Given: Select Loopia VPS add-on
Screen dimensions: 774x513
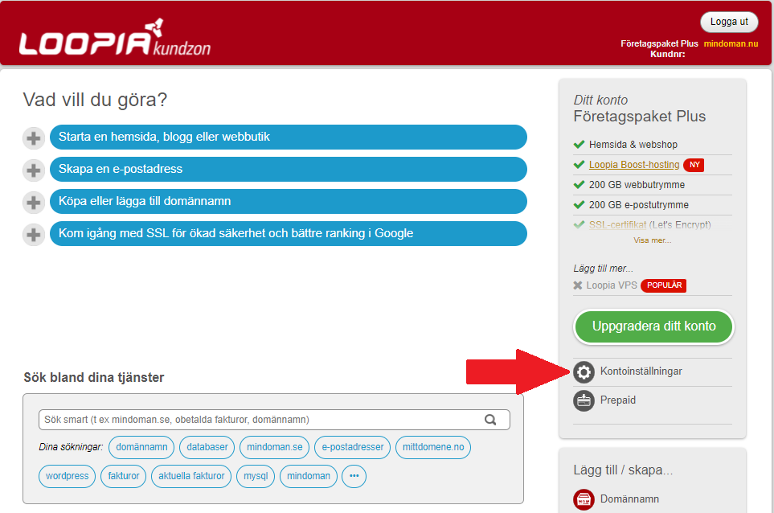Looking at the screenshot, I should pyautogui.click(x=612, y=285).
